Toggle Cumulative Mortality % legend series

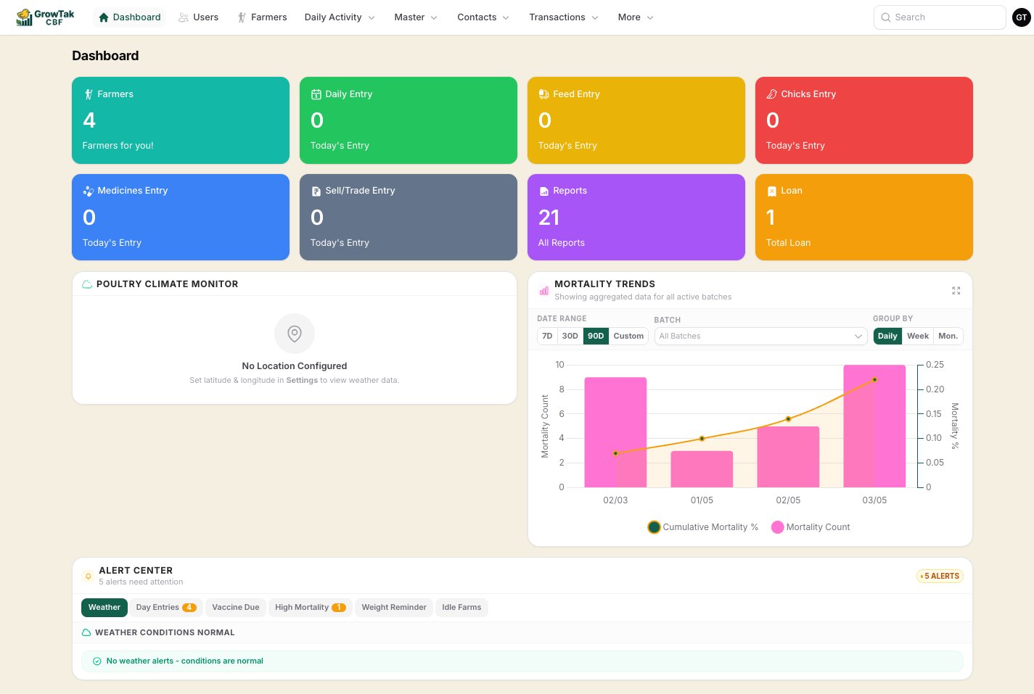(x=702, y=527)
